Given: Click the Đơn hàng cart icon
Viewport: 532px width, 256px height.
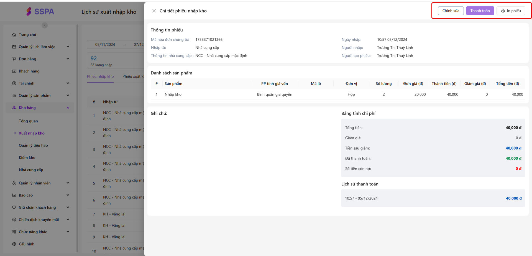Looking at the screenshot, I should pos(14,59).
